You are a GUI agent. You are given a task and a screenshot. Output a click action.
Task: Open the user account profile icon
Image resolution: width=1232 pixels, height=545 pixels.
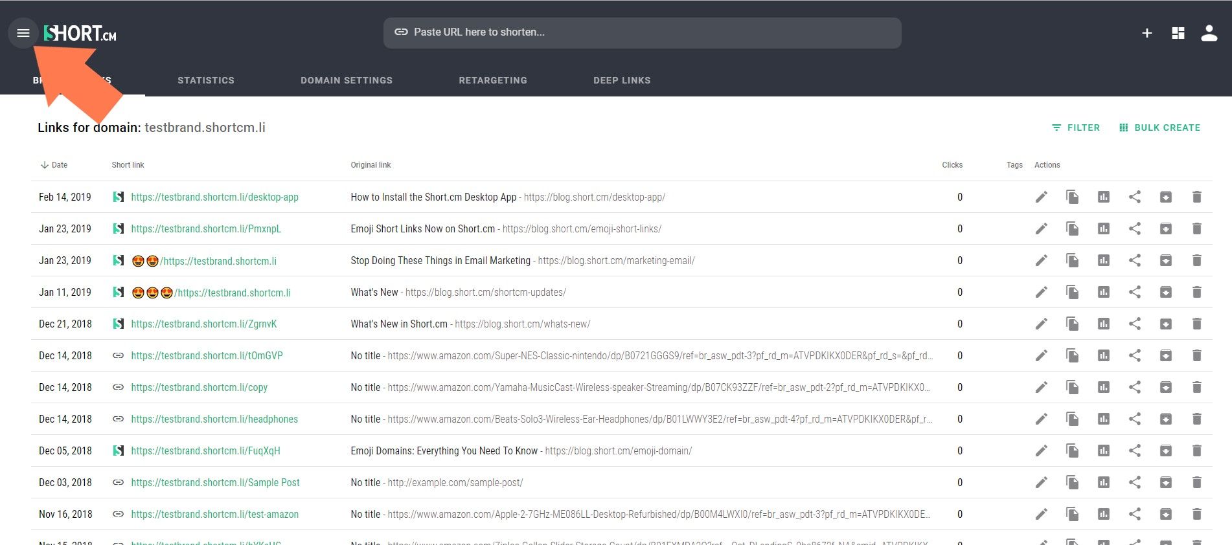(1209, 33)
